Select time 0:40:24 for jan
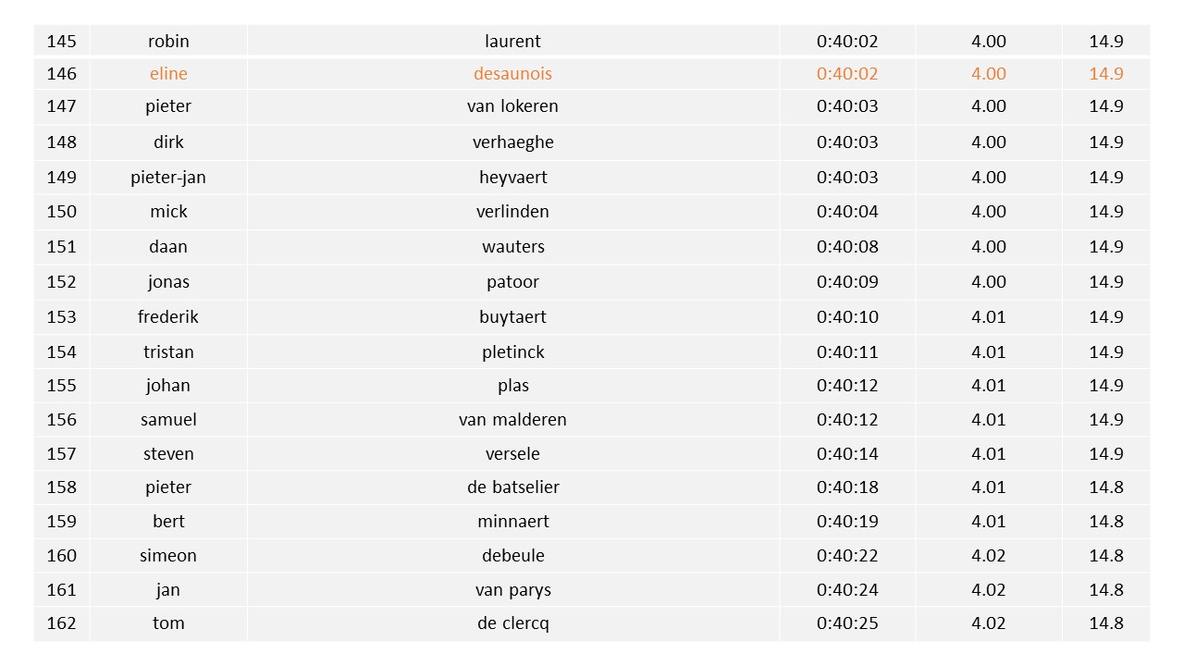This screenshot has height=666, width=1184. pyautogui.click(x=847, y=590)
